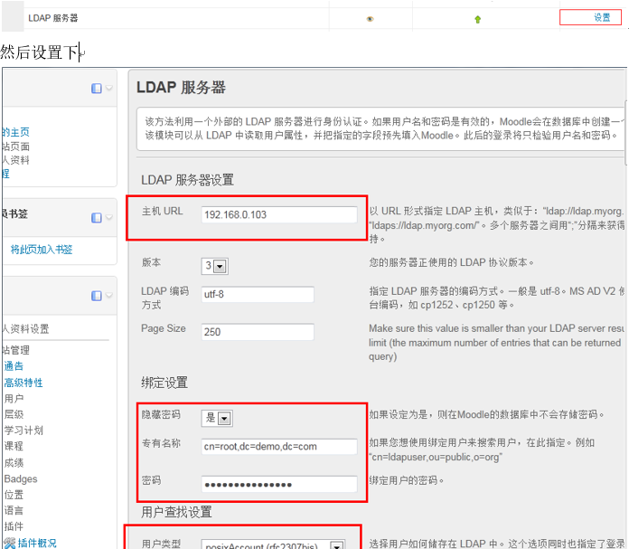The height and width of the screenshot is (549, 629).
Task: Click LDAP 编码方式 field with utf-8
Action: [x=258, y=294]
